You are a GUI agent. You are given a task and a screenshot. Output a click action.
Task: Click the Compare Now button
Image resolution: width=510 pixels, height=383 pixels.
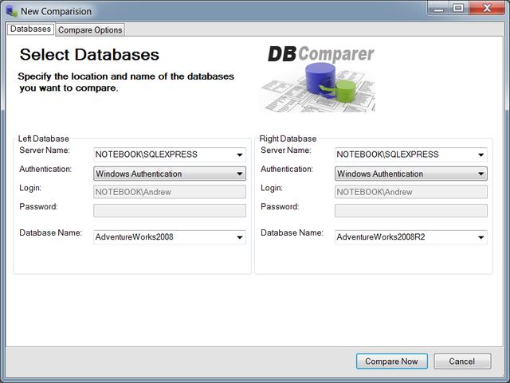tap(391, 362)
